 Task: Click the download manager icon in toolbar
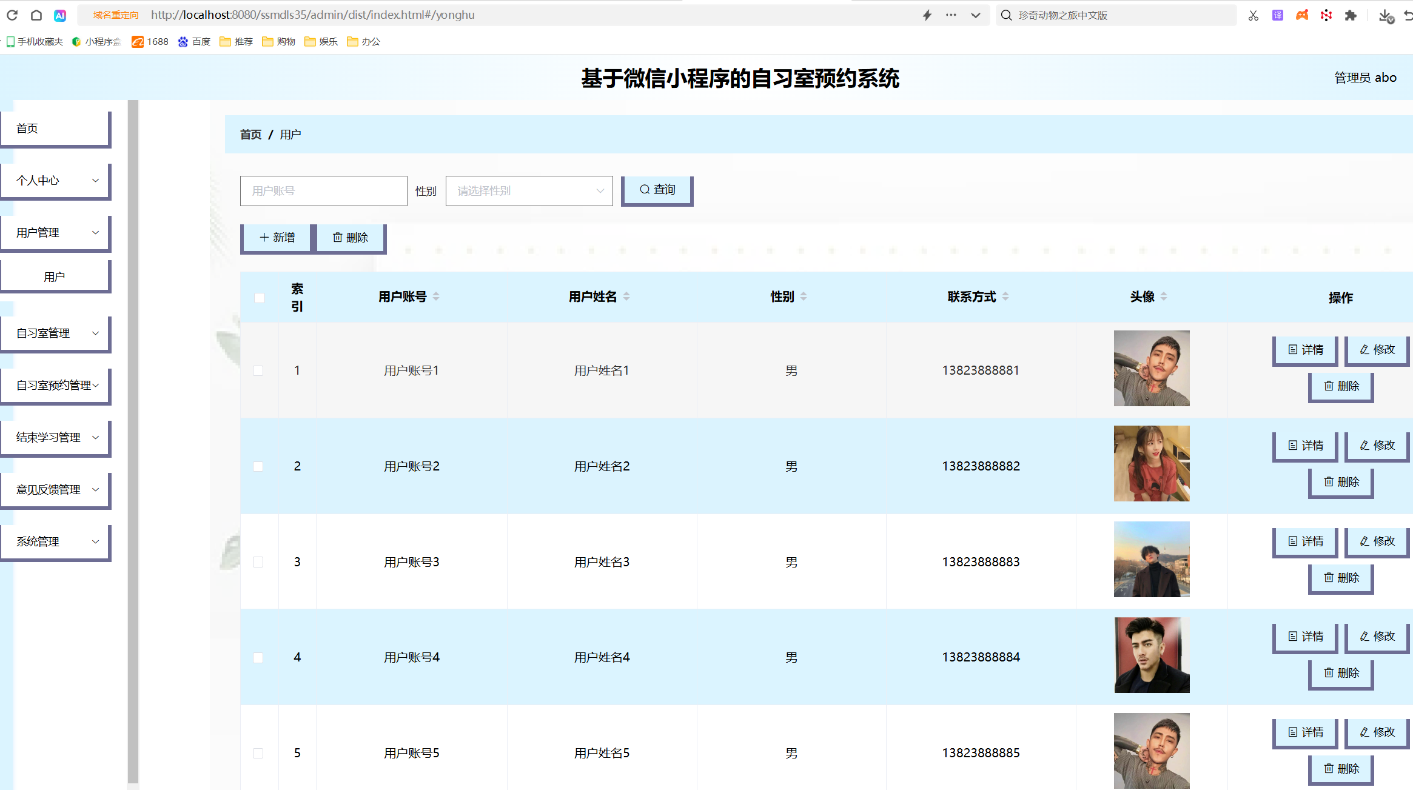pyautogui.click(x=1386, y=15)
